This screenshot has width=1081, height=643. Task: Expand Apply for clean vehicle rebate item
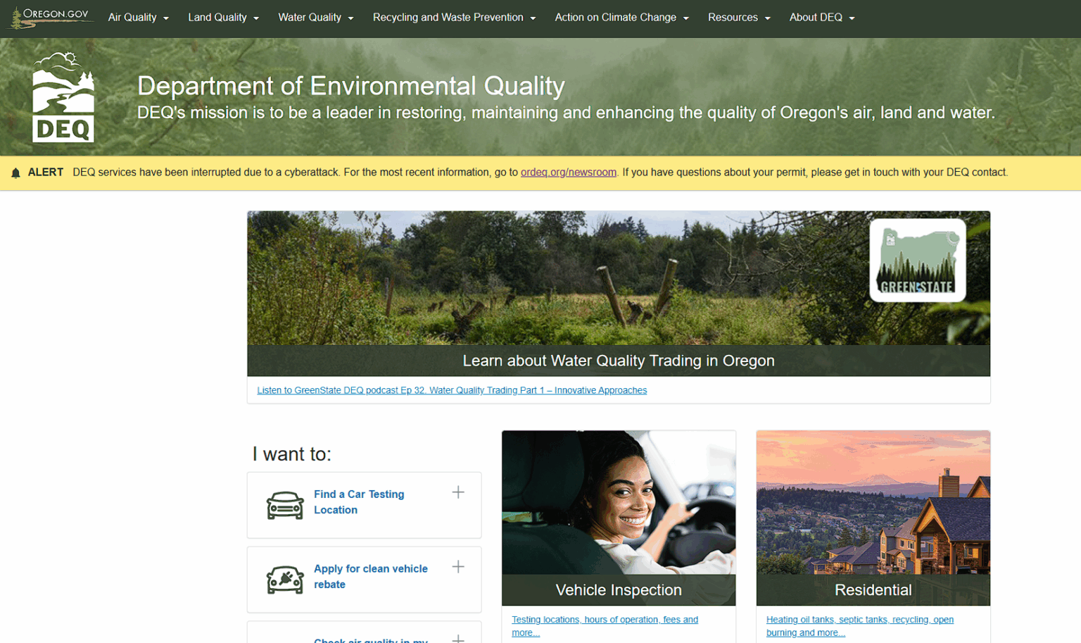[x=458, y=566]
